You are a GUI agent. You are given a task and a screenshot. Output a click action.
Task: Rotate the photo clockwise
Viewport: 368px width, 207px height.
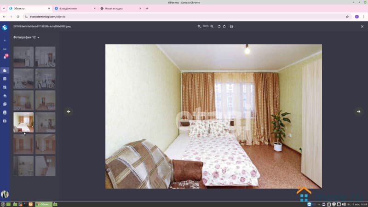(224, 26)
